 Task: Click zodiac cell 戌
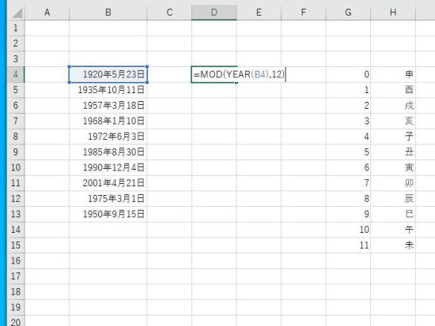click(x=393, y=105)
